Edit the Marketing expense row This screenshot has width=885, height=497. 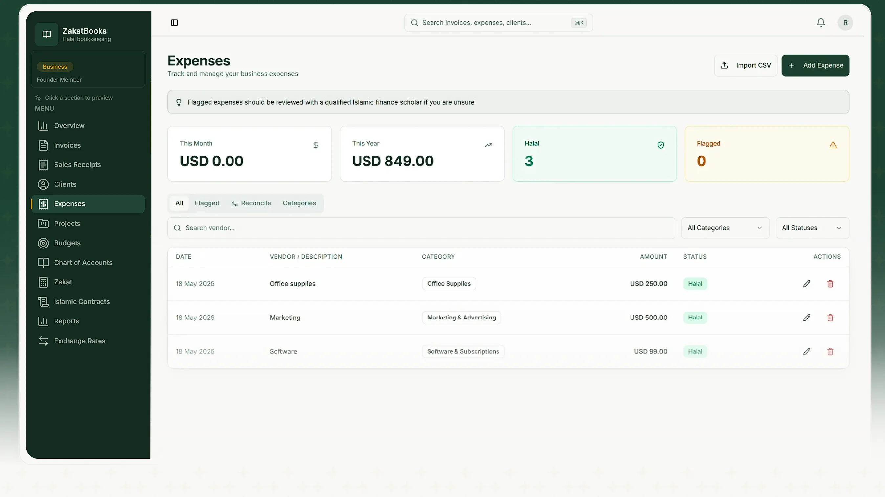tap(806, 318)
